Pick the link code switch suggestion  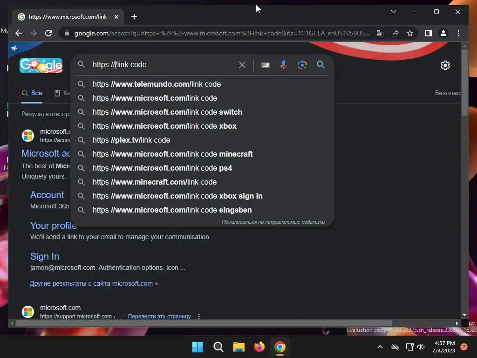tap(202, 112)
